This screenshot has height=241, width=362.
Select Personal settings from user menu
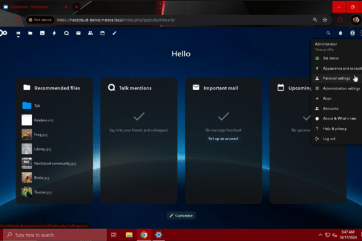(x=337, y=78)
